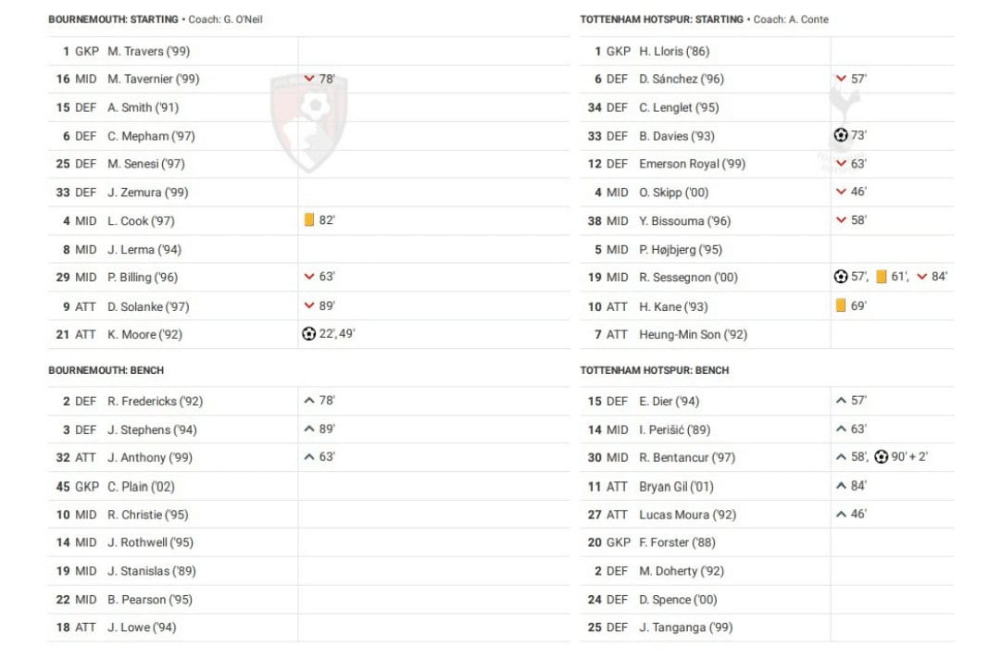
Task: Click R. Bentancur's goal ball icon
Action: coord(882,456)
